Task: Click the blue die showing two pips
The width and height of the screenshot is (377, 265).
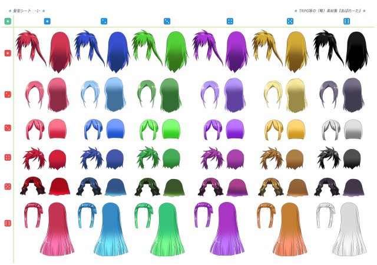Action: pos(104,21)
